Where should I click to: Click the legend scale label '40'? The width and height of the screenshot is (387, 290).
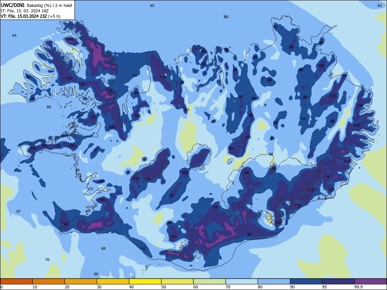coord(132,287)
